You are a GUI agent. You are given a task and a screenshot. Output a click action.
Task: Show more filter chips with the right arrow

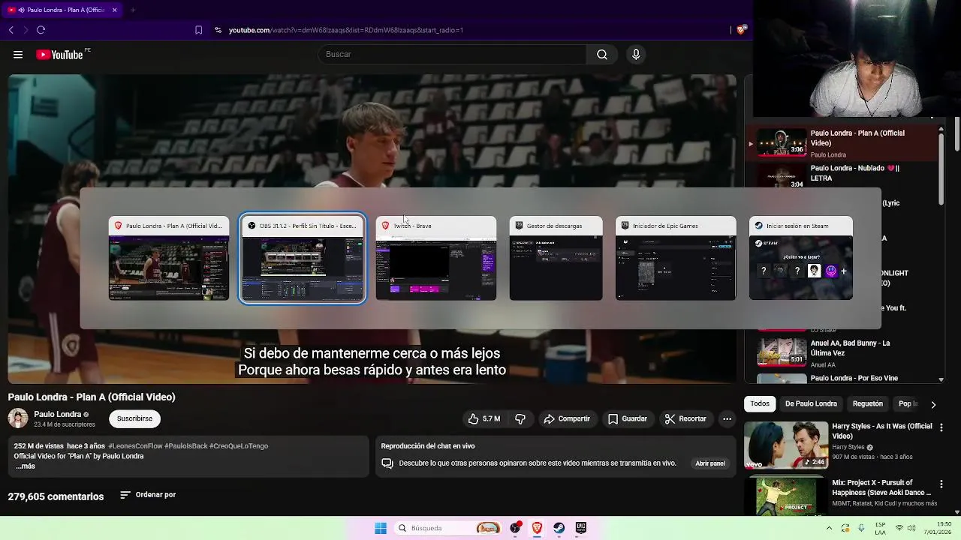point(933,404)
